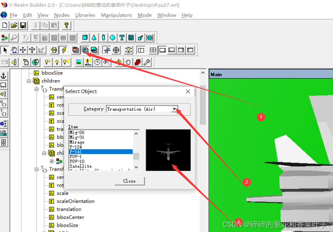Insert a Cylinder primitive
Screen dimensions: 333x232
pos(103,38)
